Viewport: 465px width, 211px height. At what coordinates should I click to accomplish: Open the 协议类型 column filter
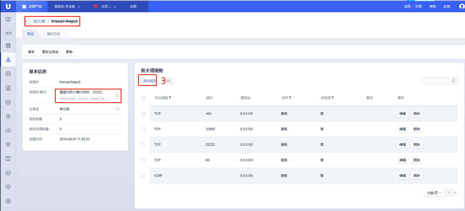[170, 98]
